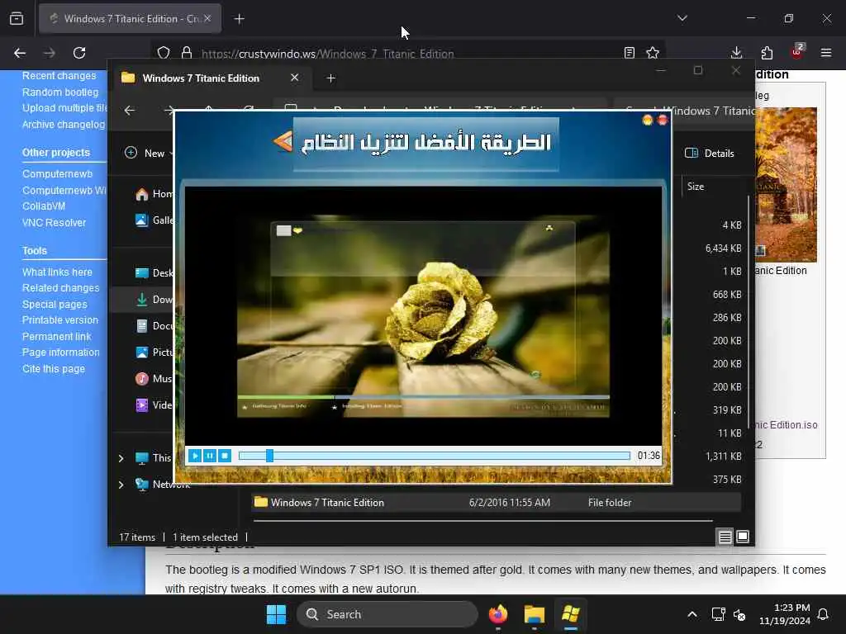Click the Firefox tracking protection shield icon
The height and width of the screenshot is (634, 846).
pos(164,53)
